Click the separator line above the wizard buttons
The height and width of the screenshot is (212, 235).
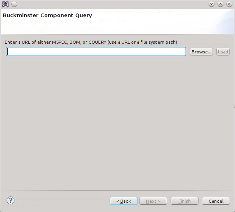[116, 190]
